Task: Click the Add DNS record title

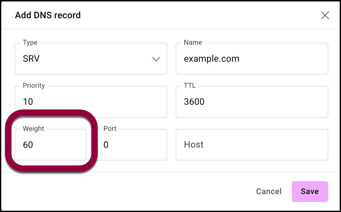Action: [x=48, y=15]
